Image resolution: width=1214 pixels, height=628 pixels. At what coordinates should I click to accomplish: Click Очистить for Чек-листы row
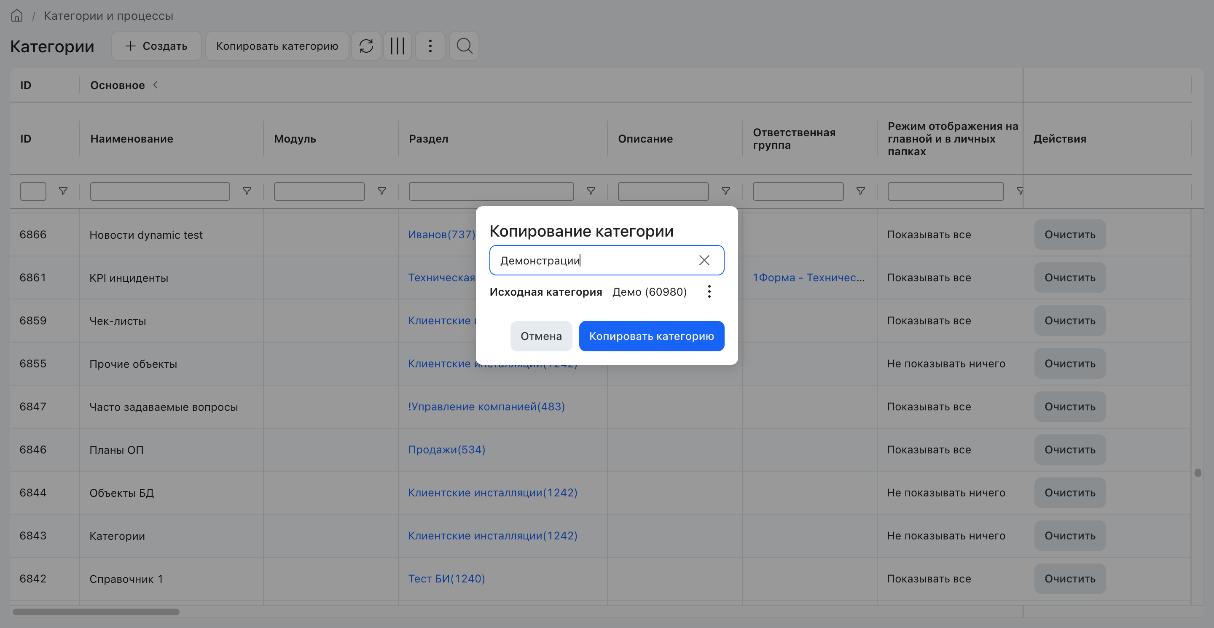pos(1070,321)
